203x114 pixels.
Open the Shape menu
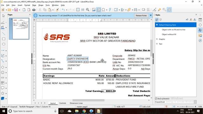click(41, 5)
